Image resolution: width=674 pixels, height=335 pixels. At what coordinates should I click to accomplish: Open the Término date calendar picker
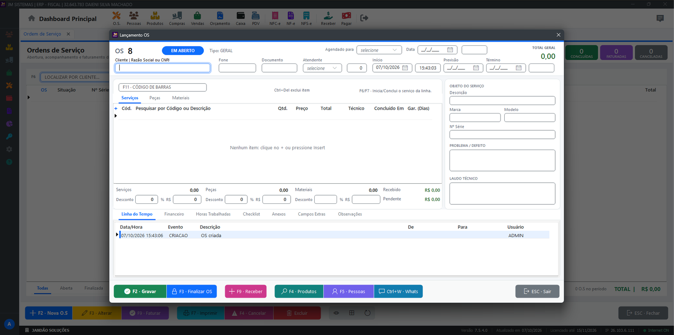[519, 68]
